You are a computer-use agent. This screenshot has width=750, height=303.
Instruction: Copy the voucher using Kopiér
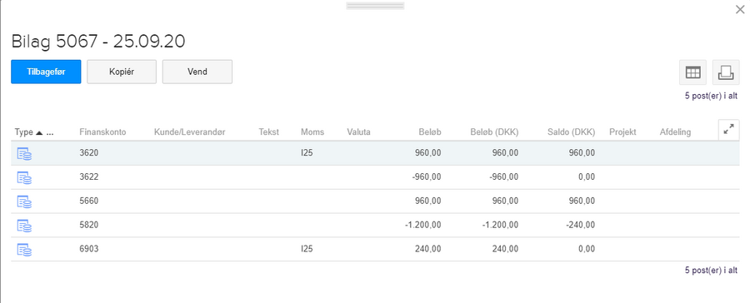122,72
